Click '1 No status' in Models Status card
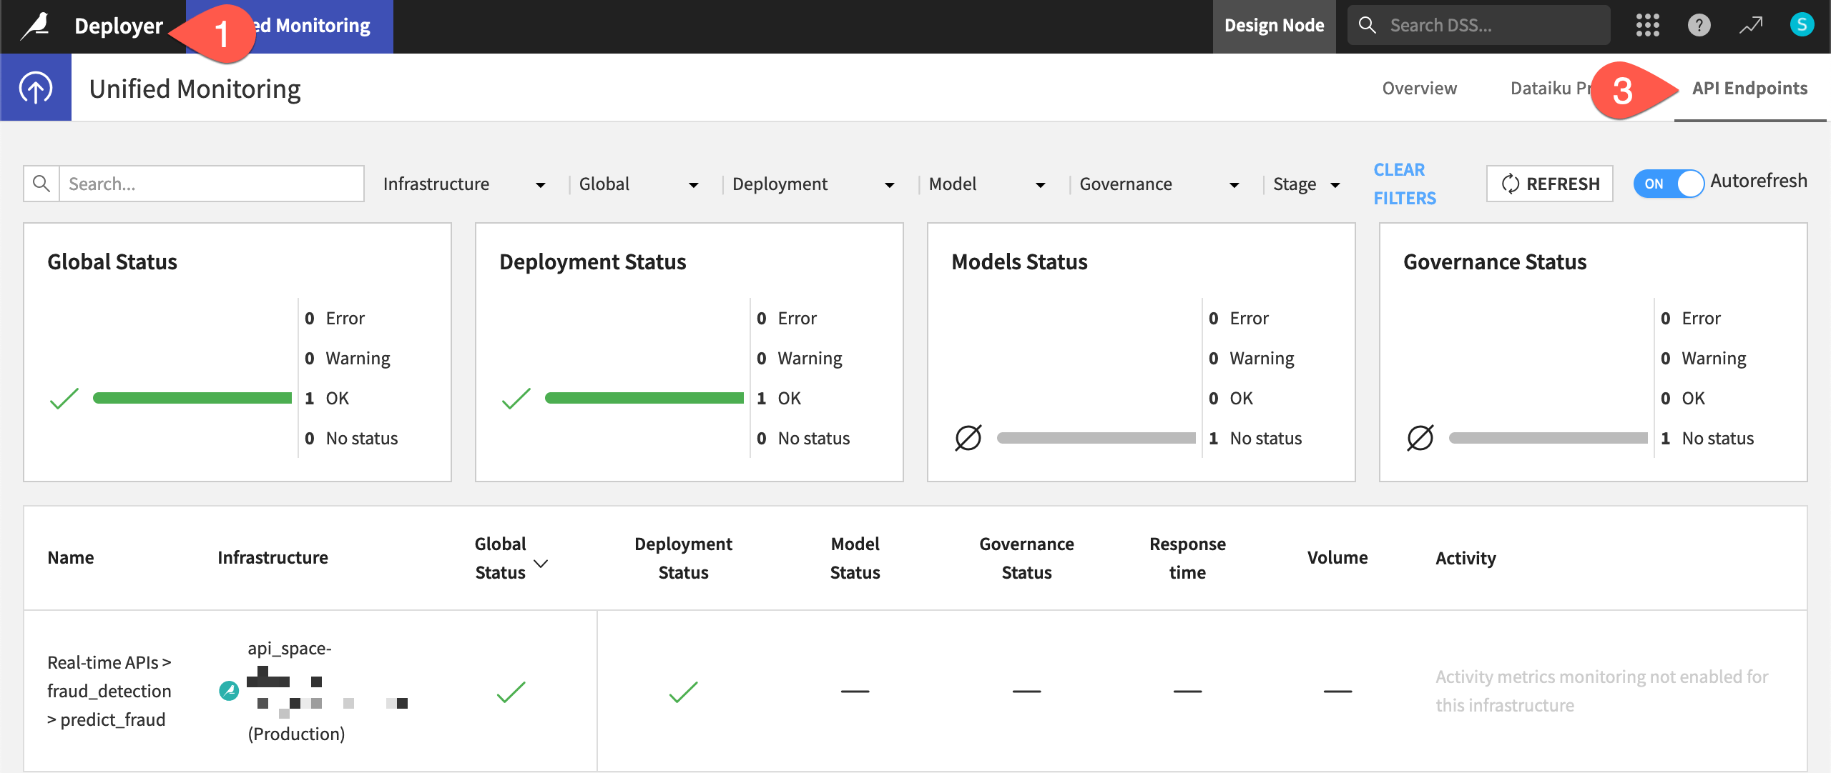The image size is (1831, 773). click(1255, 438)
